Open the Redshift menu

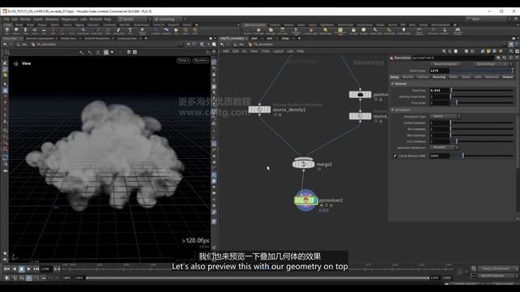(96, 19)
